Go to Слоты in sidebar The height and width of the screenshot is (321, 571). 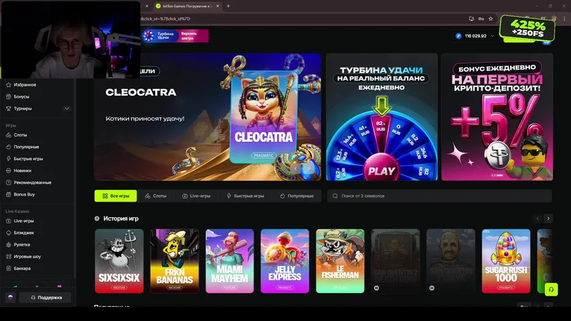tap(20, 135)
